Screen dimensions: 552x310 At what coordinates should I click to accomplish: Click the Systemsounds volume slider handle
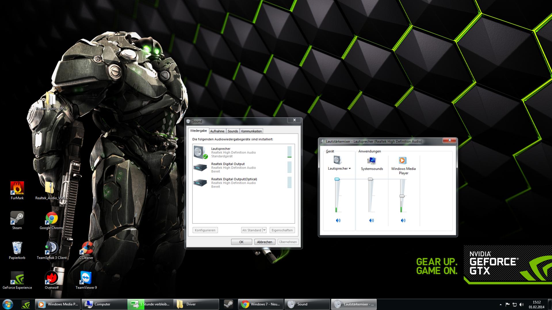pos(370,179)
